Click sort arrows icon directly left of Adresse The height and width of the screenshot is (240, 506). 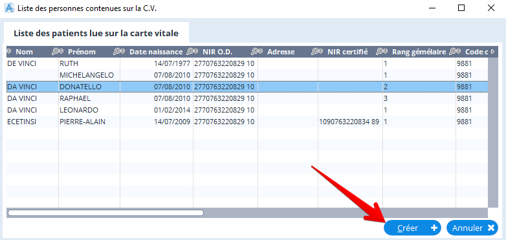pos(261,52)
